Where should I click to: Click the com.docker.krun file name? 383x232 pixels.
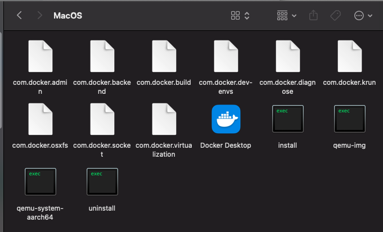click(349, 83)
